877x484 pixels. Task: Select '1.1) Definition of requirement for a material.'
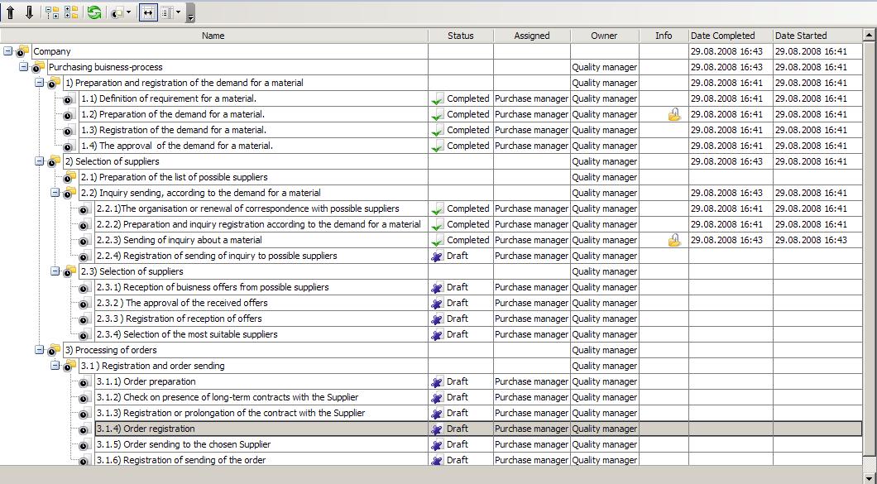169,98
